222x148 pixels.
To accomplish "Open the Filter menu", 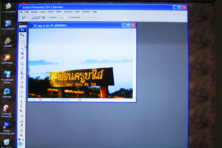I will (59, 12).
